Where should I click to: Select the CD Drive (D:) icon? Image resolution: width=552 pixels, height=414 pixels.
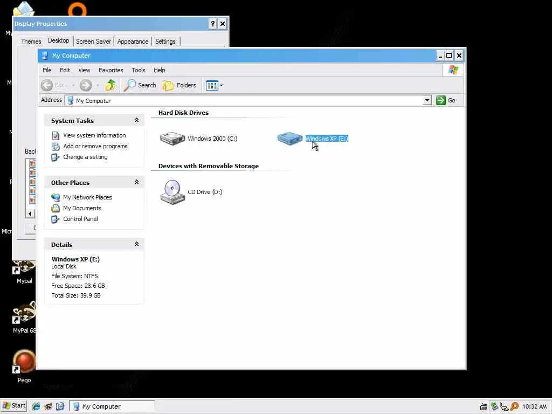point(172,192)
